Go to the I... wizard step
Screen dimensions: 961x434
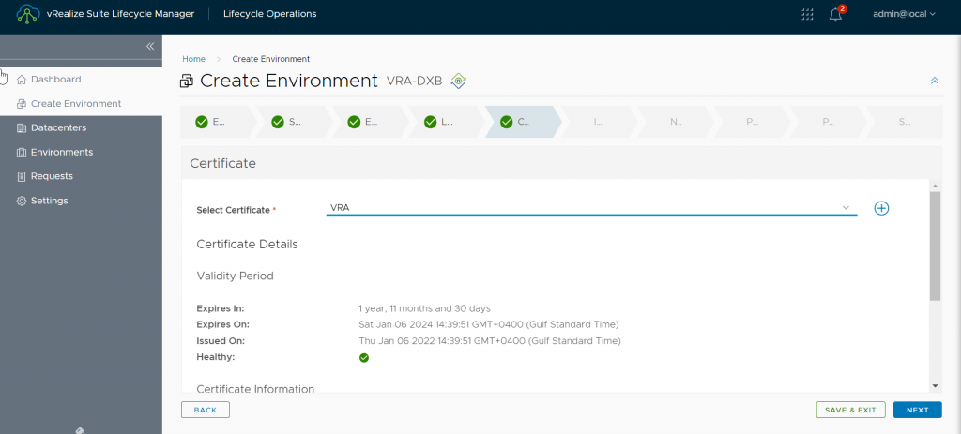598,122
